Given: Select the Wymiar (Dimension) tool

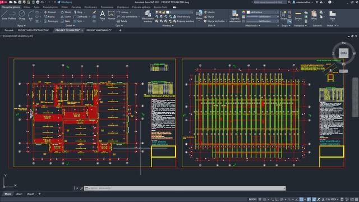Looking at the screenshot, I should tap(111, 15).
